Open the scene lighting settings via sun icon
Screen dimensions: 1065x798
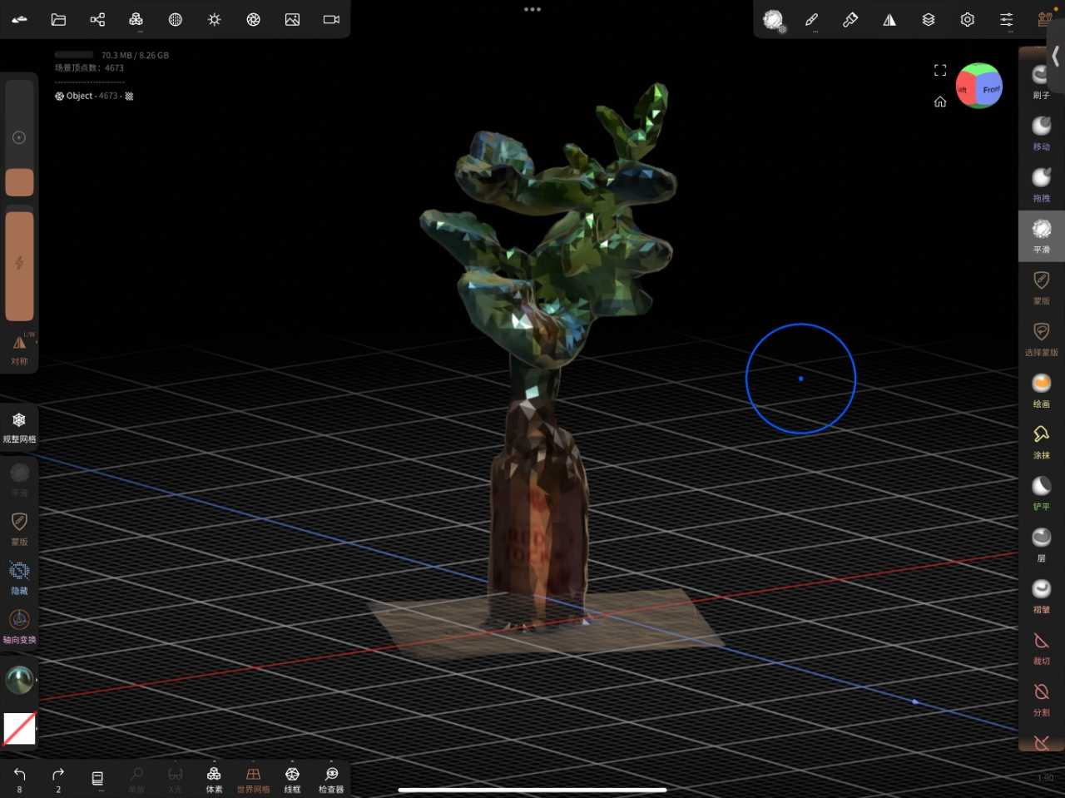pyautogui.click(x=214, y=19)
